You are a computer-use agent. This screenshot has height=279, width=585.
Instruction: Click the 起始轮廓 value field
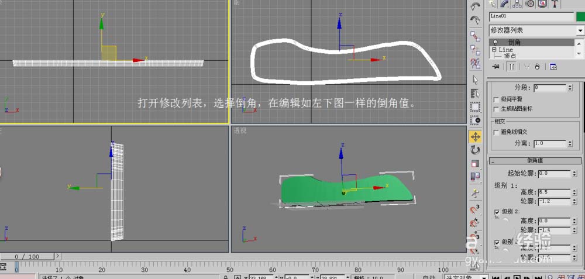(554, 174)
